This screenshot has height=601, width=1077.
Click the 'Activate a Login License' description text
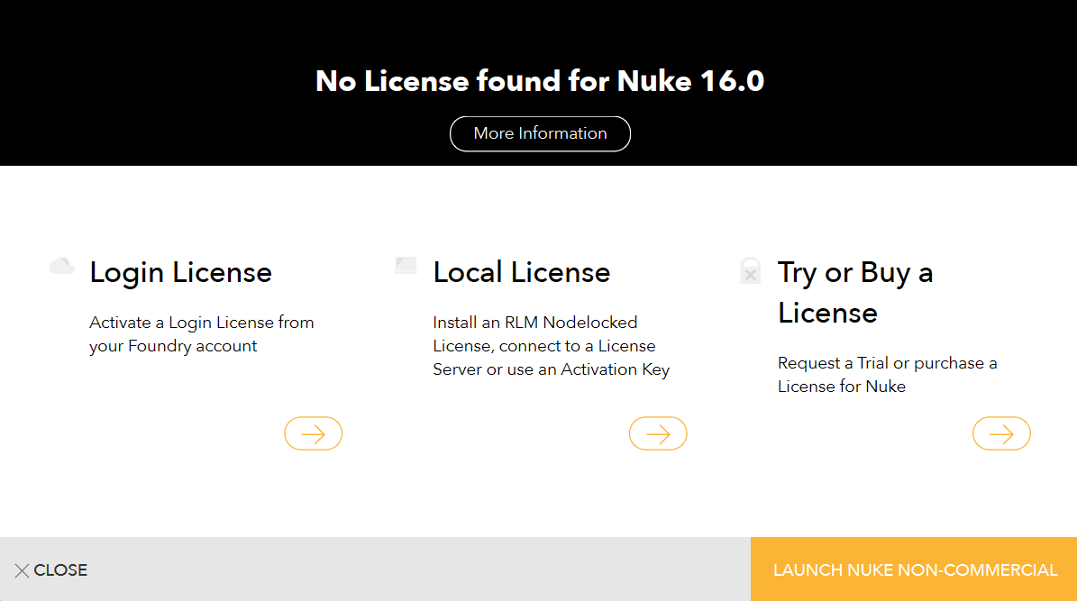201,333
